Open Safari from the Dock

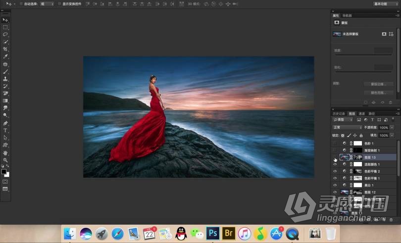click(117, 233)
